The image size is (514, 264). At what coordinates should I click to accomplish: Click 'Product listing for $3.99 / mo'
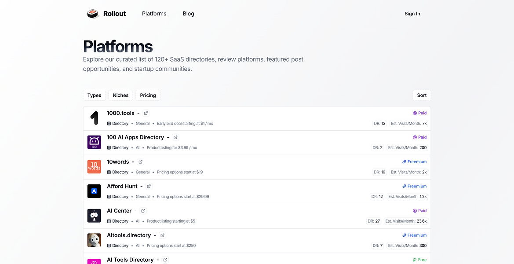click(x=172, y=148)
